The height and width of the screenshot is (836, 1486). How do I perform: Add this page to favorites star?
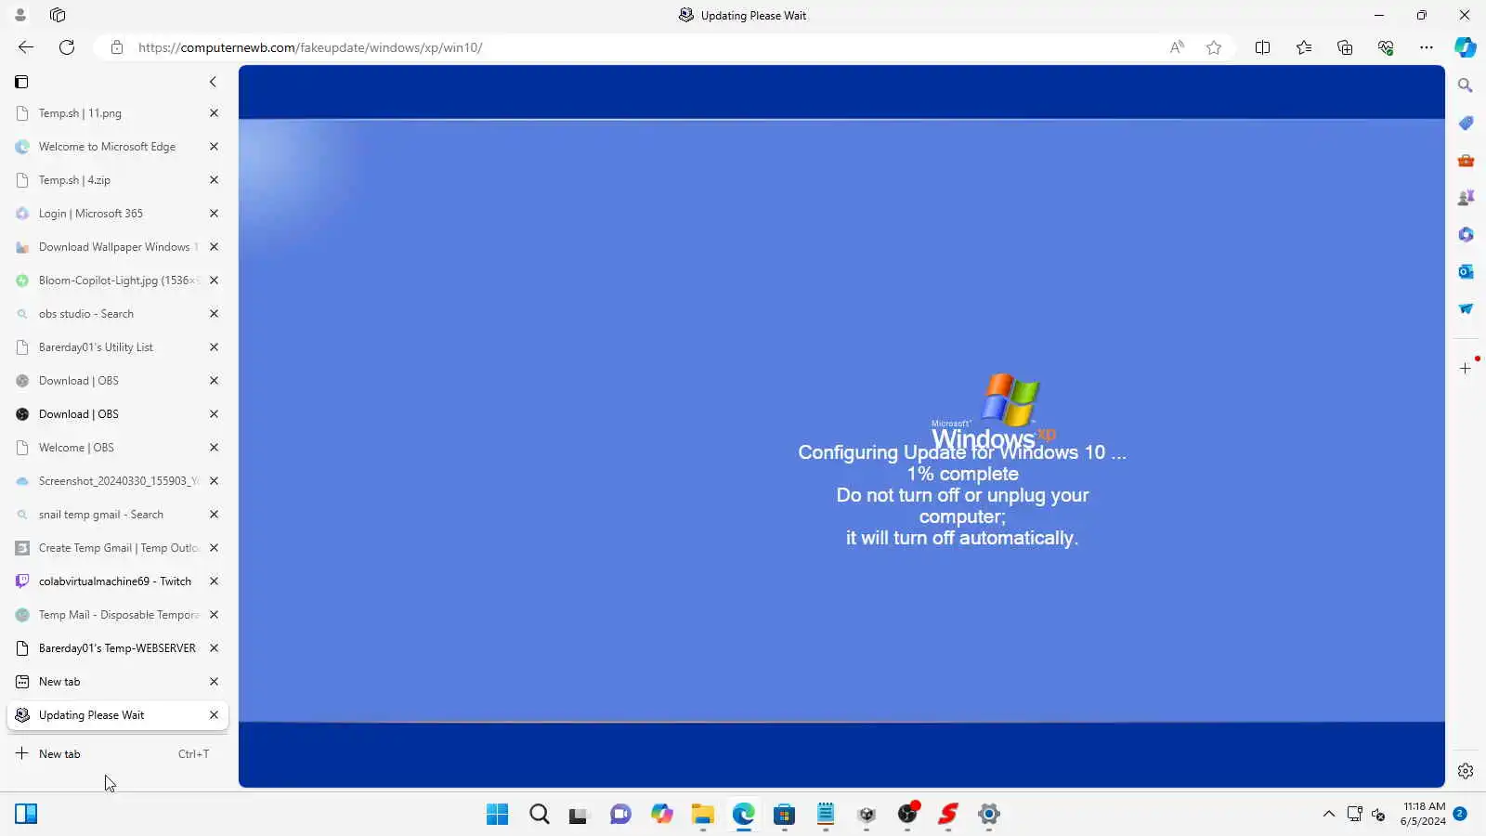[x=1214, y=47]
